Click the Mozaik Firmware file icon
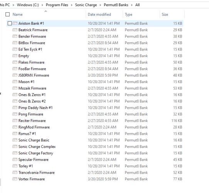This screenshot has height=193, width=209. coord(15,88)
